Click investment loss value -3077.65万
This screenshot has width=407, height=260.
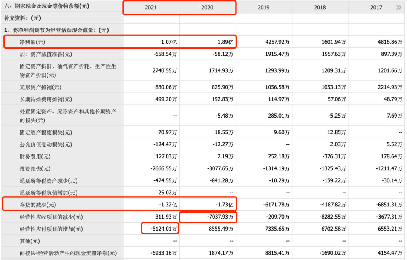click(220, 169)
